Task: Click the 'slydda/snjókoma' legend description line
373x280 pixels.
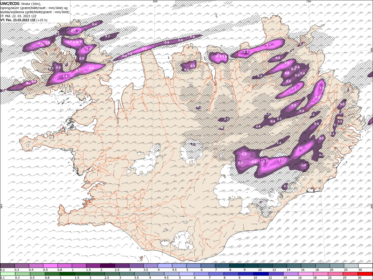Action: point(35,12)
